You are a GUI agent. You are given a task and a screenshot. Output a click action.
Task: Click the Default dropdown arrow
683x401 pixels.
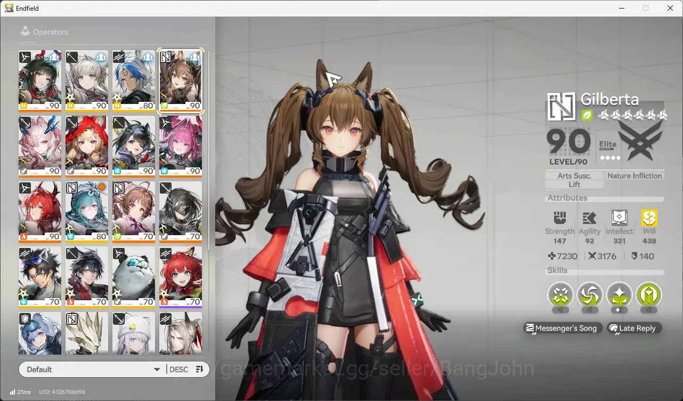[x=157, y=370]
